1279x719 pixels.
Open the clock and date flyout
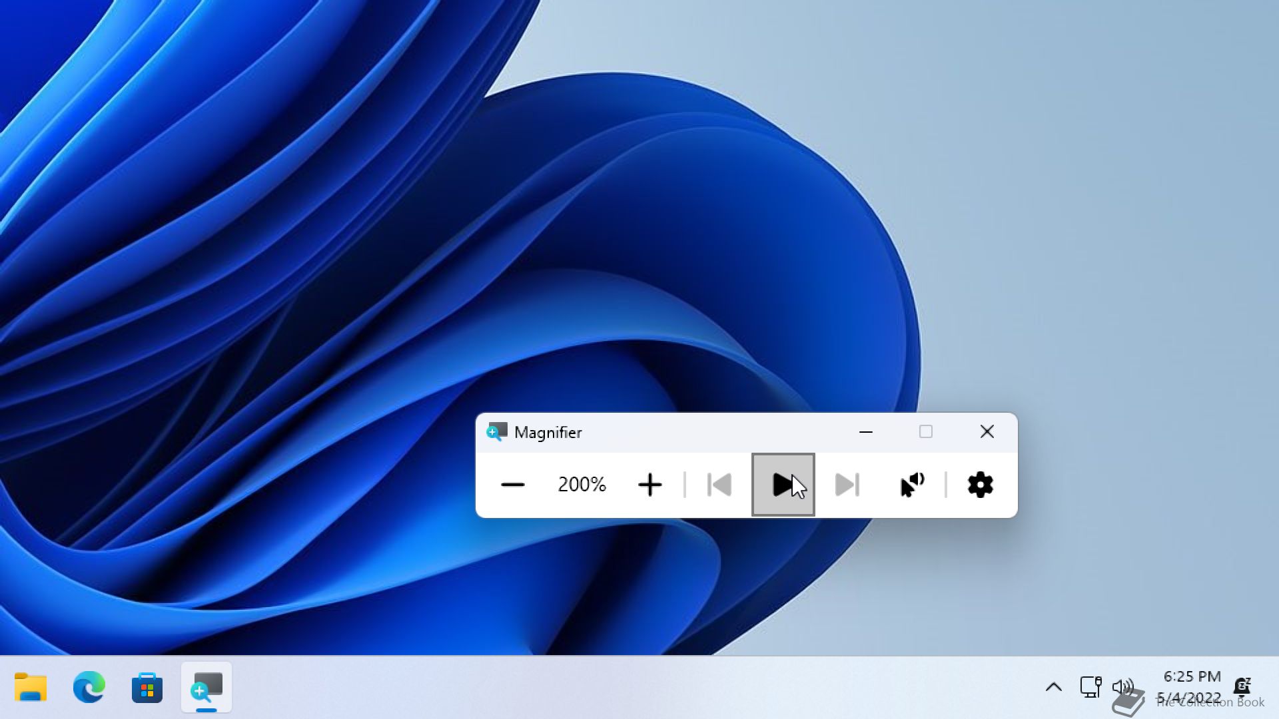[1191, 687]
